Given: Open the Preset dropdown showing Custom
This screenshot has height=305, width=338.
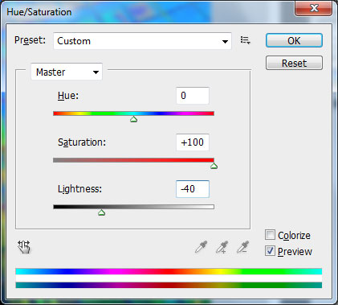Looking at the screenshot, I should 142,41.
